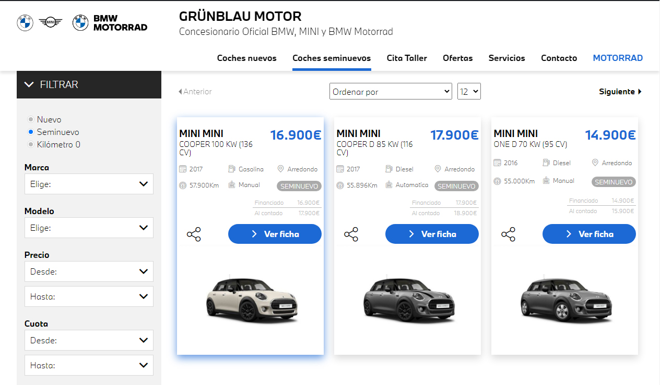
Task: Share the 14.900€ MINI One D listing
Action: (x=508, y=234)
